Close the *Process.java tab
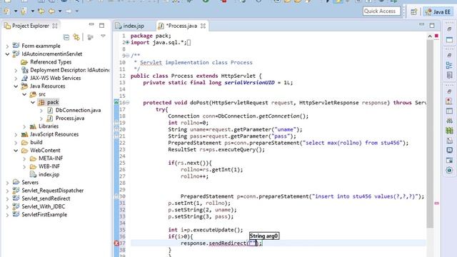 coord(203,26)
